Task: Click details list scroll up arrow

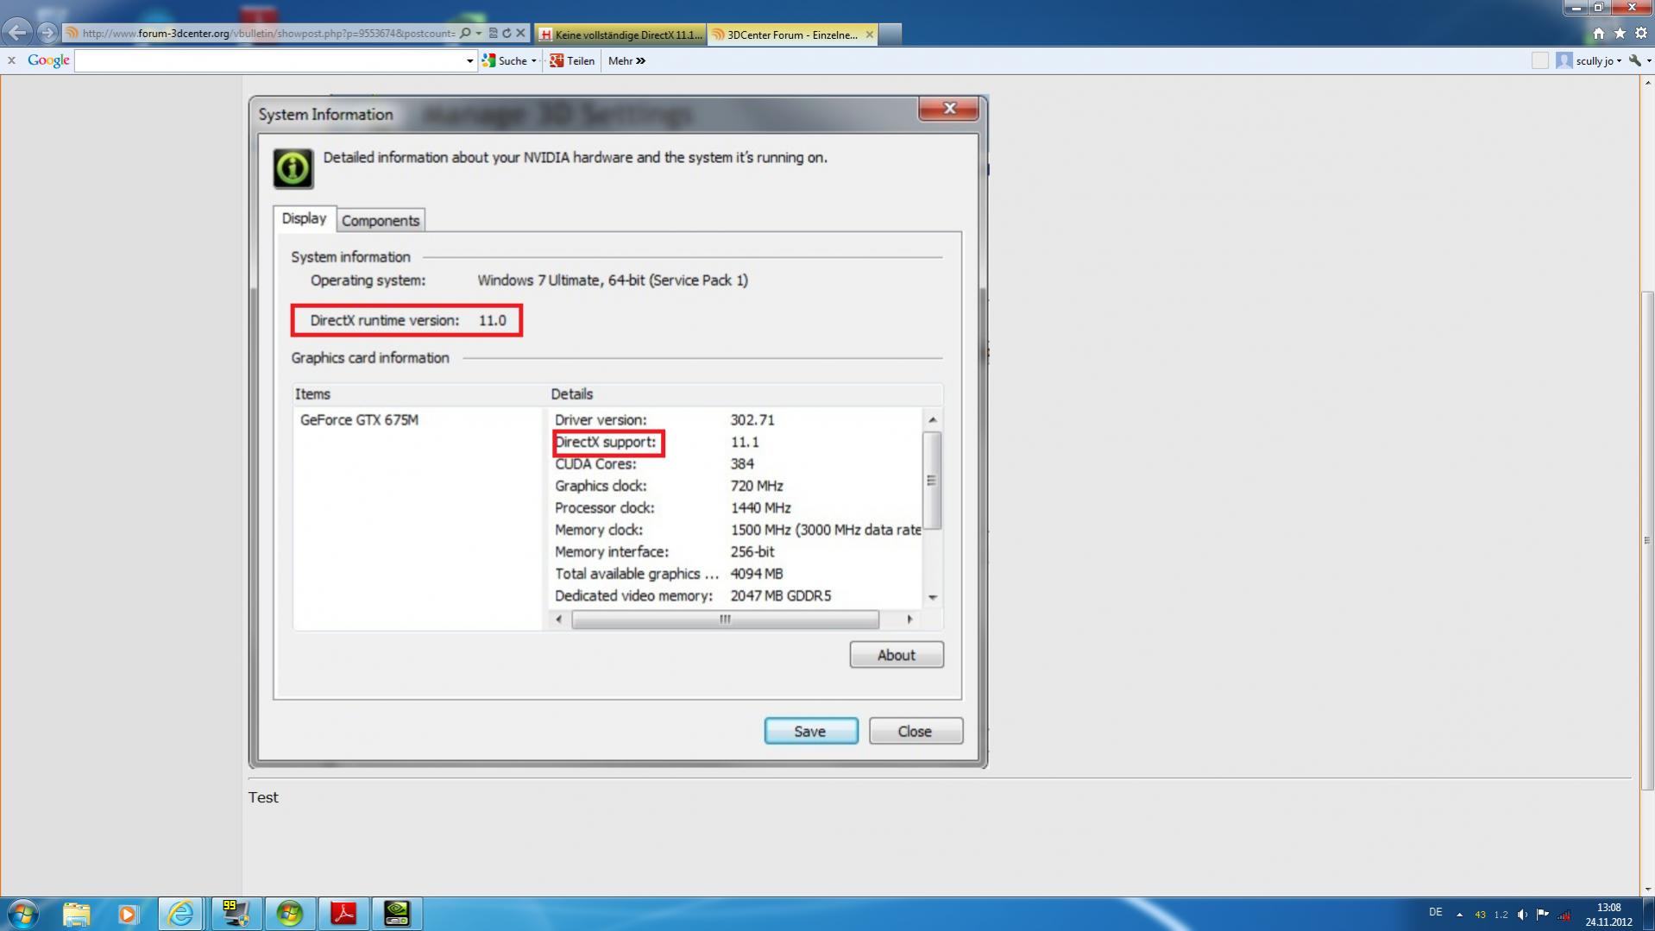Action: click(932, 419)
